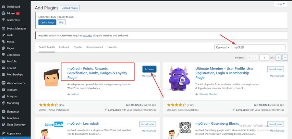Open the Keyword search type dropdown
The width and height of the screenshot is (292, 139).
(223, 47)
